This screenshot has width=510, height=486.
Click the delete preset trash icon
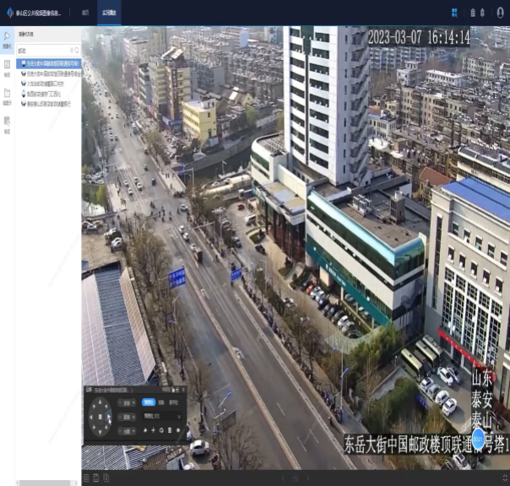[170, 430]
